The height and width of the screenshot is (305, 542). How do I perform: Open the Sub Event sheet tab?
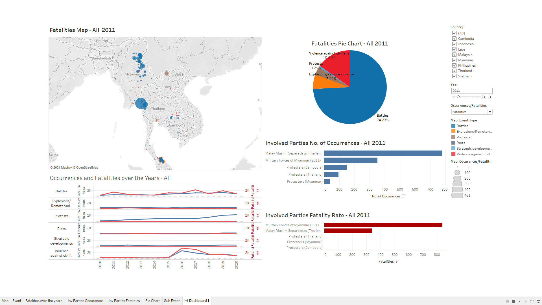click(172, 301)
